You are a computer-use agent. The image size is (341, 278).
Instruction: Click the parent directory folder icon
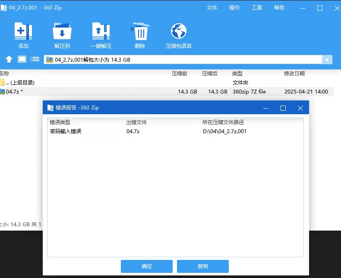pyautogui.click(x=3, y=82)
